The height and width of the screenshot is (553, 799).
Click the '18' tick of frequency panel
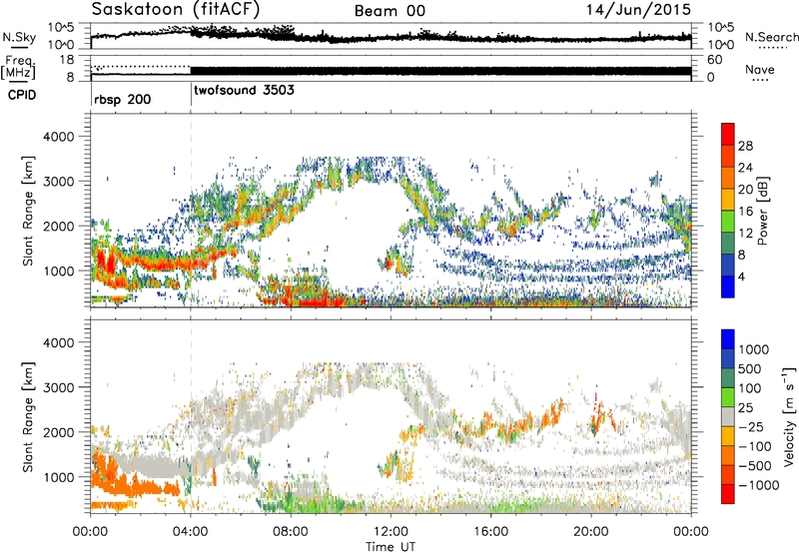point(67,60)
